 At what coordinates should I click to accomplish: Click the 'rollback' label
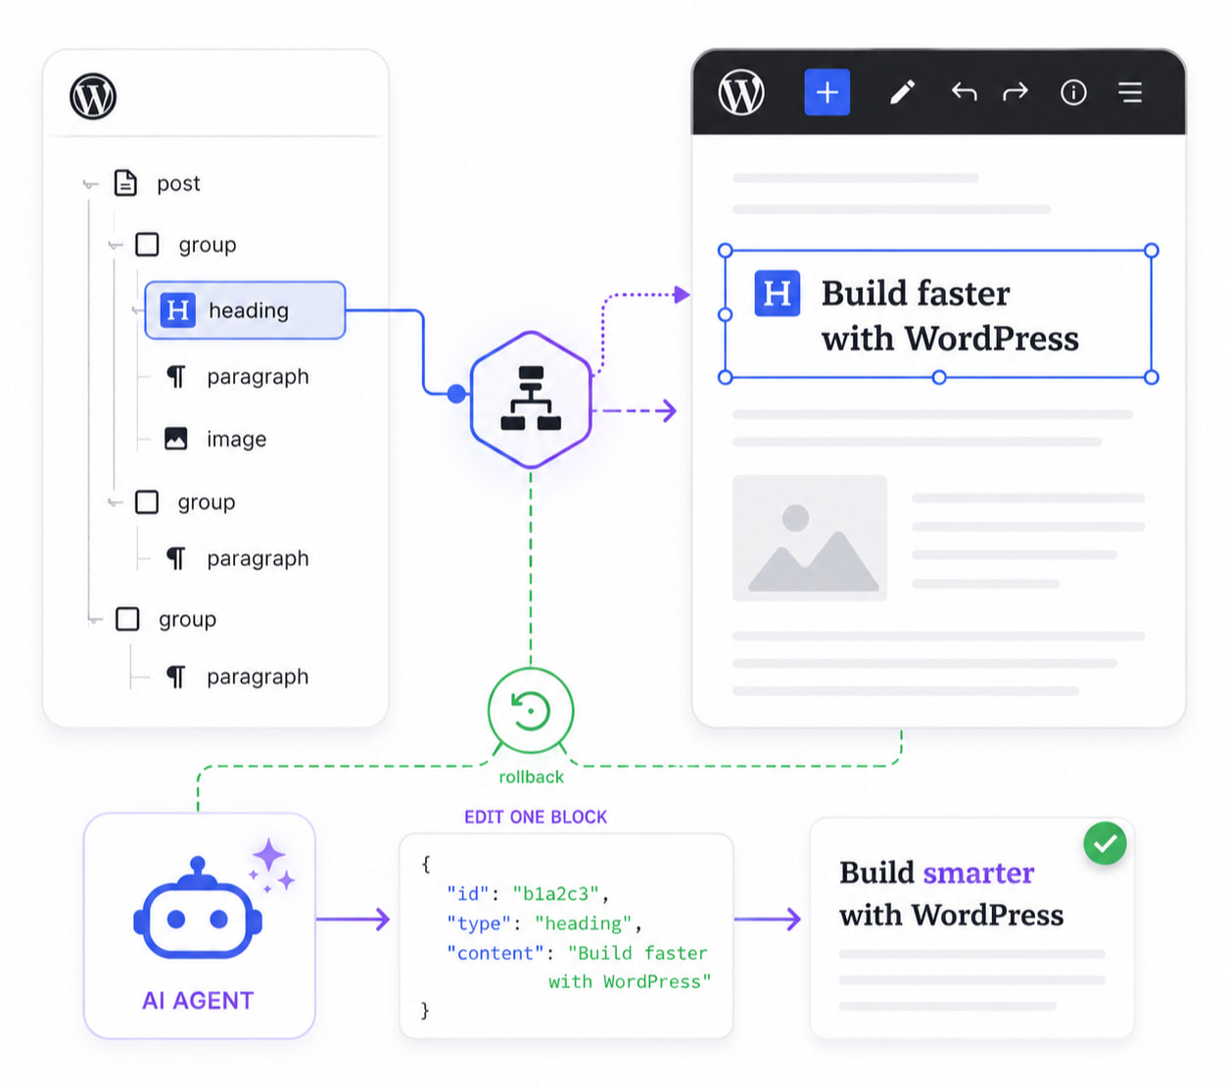531,778
